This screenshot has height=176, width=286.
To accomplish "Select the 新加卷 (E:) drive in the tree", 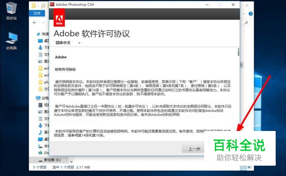I will tap(50, 160).
